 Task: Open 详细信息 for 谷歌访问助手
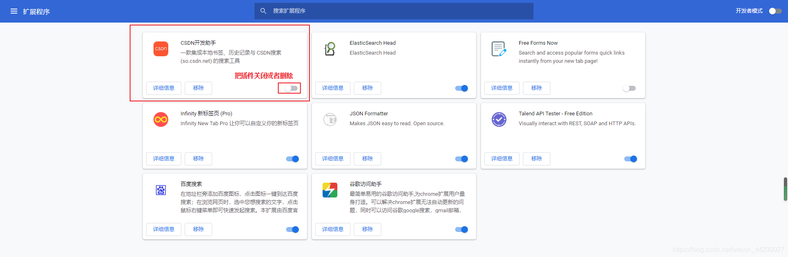[333, 229]
